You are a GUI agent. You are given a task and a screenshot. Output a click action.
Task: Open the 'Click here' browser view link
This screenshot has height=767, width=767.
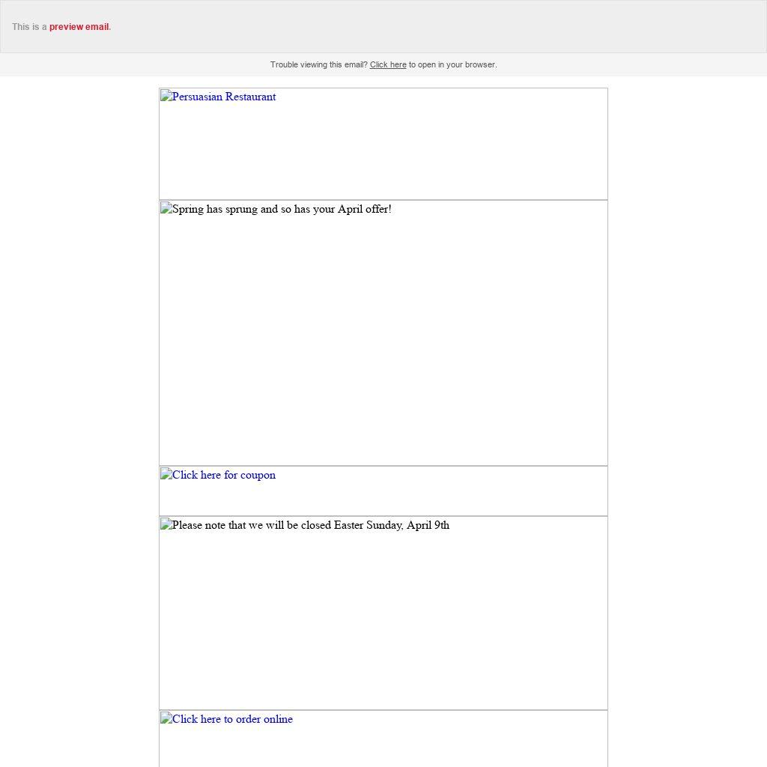pyautogui.click(x=387, y=65)
